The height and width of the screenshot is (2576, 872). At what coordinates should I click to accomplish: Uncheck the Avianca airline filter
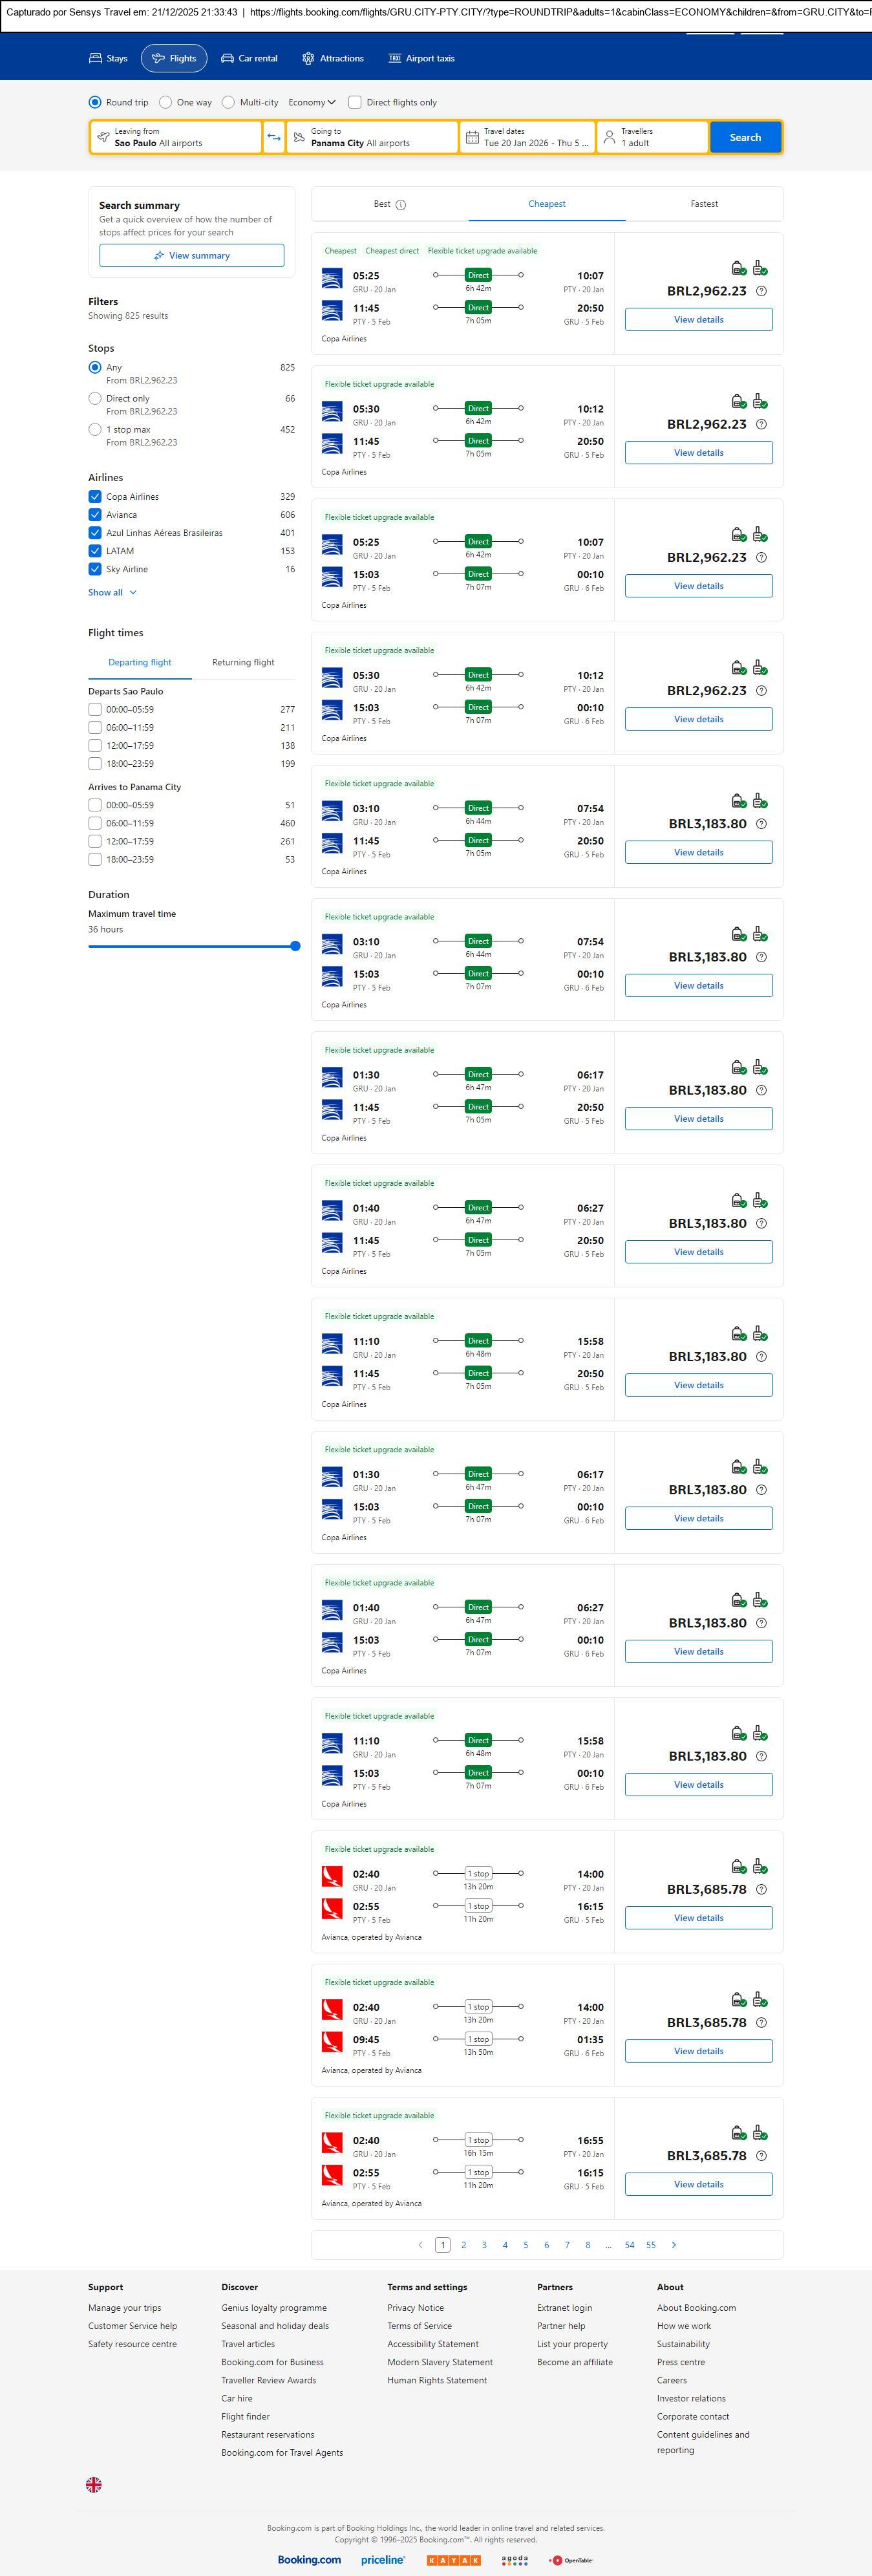[x=95, y=515]
